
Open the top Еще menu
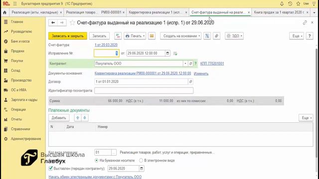click(x=297, y=36)
